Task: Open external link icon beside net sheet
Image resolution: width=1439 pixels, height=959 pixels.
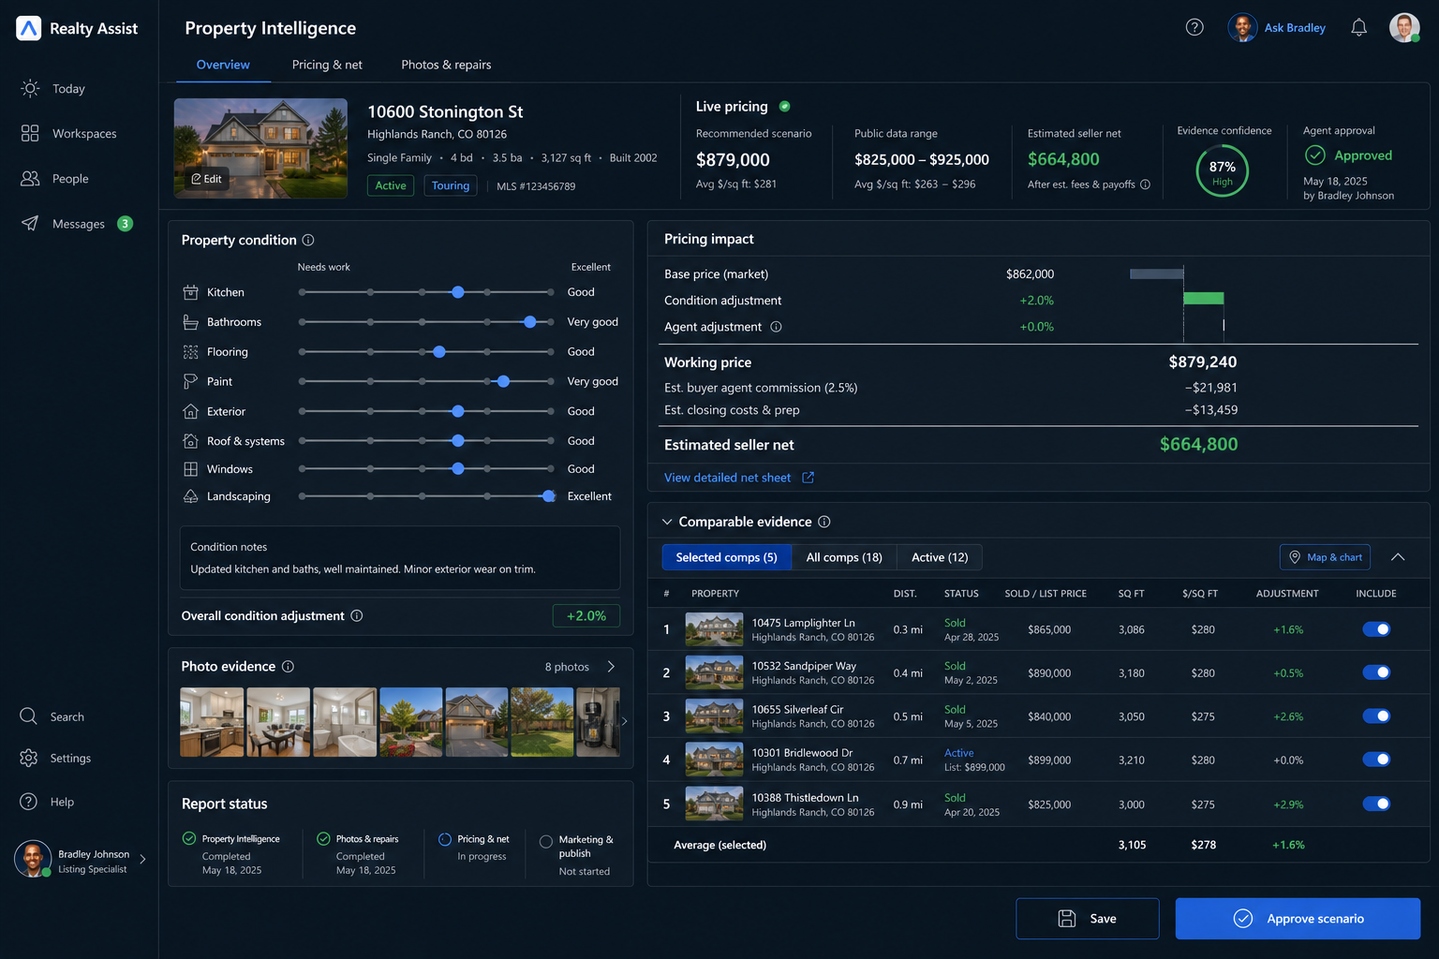Action: pos(808,478)
